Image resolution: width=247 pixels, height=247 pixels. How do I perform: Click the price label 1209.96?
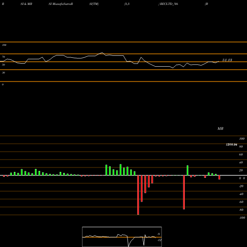point(231,145)
